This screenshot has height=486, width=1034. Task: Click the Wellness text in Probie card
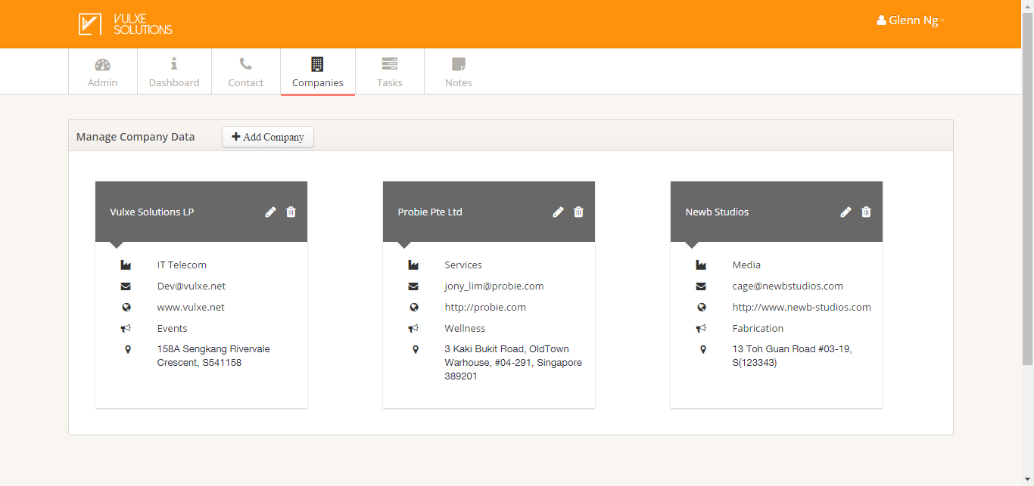pyautogui.click(x=465, y=329)
